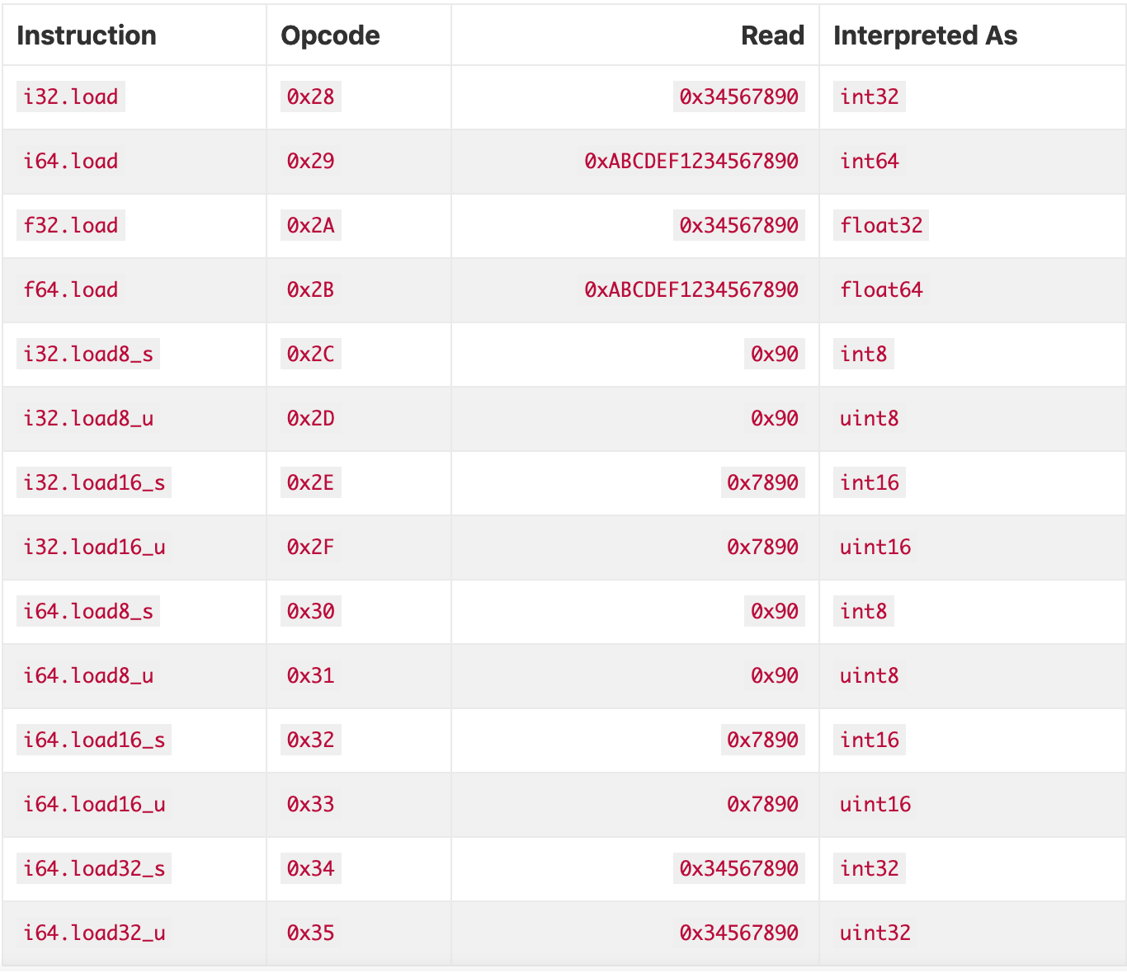Image resolution: width=1127 pixels, height=973 pixels.
Task: Click the Opcode column header
Action: [330, 35]
